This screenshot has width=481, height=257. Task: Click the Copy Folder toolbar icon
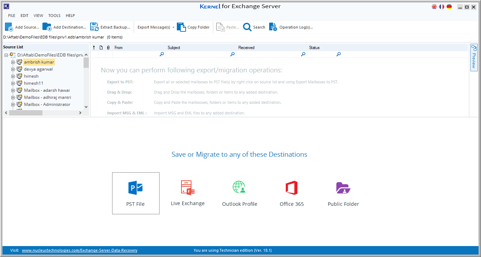click(x=181, y=27)
